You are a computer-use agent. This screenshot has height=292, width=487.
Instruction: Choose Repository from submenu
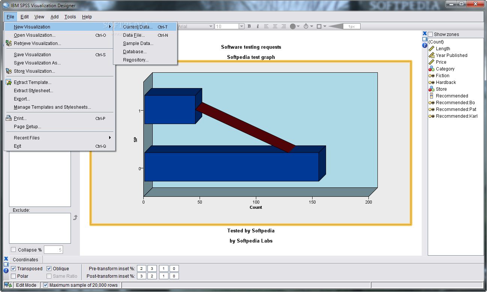(145, 60)
